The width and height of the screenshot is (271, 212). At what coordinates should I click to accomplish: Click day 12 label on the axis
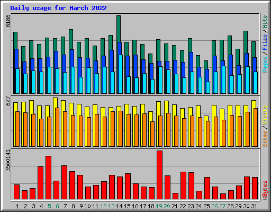pyautogui.click(x=103, y=206)
